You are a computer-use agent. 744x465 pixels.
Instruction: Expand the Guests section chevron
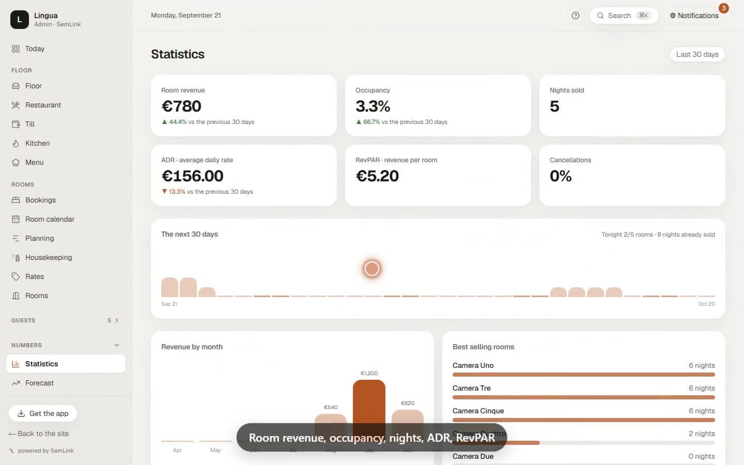[x=117, y=320]
